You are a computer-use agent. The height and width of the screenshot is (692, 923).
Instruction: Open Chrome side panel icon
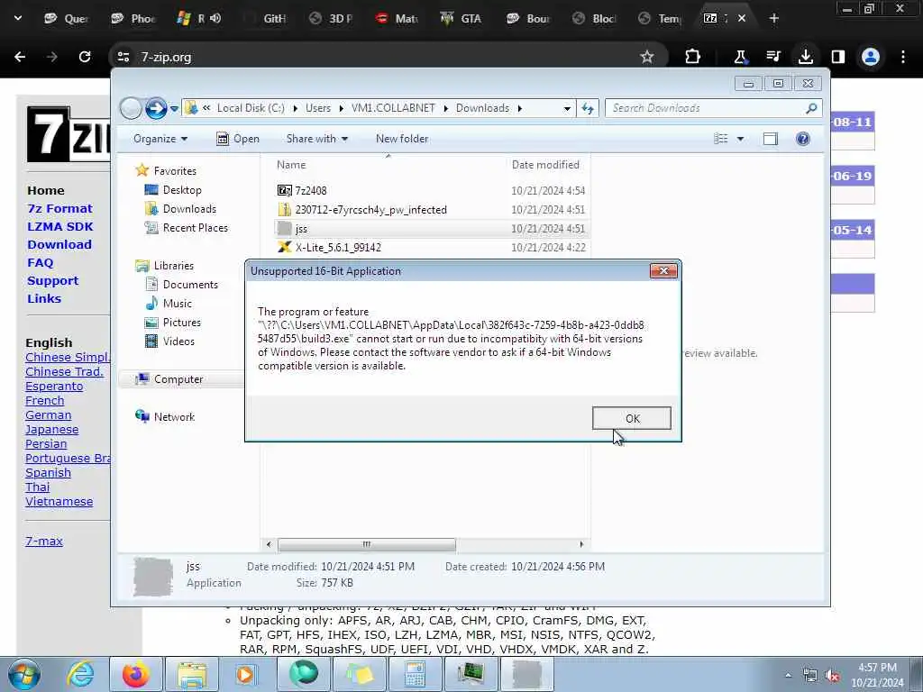[x=837, y=57]
